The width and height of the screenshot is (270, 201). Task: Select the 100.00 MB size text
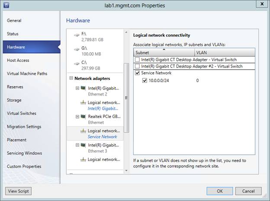click(91, 54)
